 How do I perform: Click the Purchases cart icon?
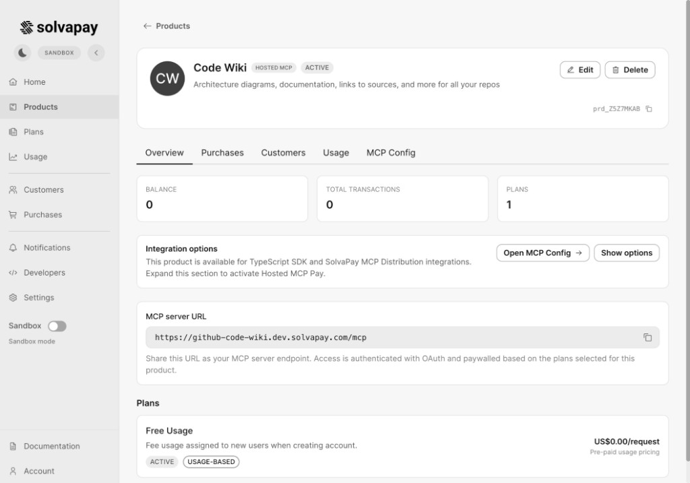12,214
